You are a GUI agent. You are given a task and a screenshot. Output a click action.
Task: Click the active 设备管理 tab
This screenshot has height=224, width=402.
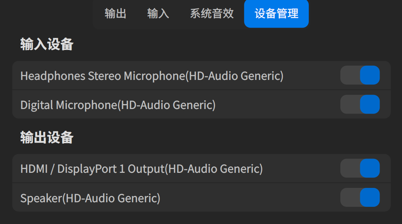point(276,14)
